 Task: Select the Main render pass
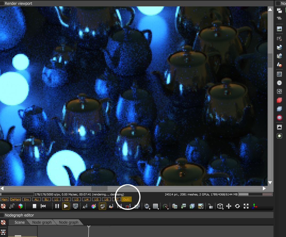pos(4,199)
